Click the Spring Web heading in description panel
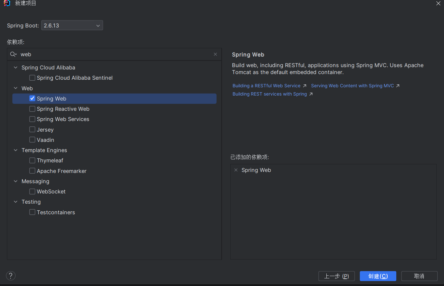This screenshot has width=444, height=286. (x=248, y=55)
